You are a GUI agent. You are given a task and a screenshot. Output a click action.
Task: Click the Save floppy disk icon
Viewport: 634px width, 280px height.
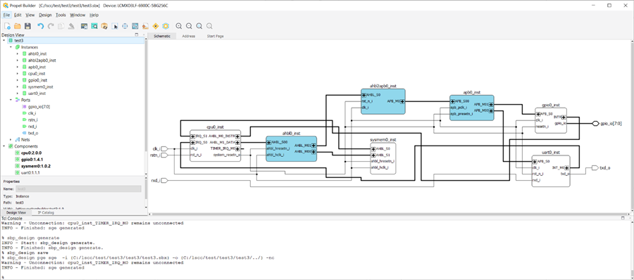click(27, 26)
